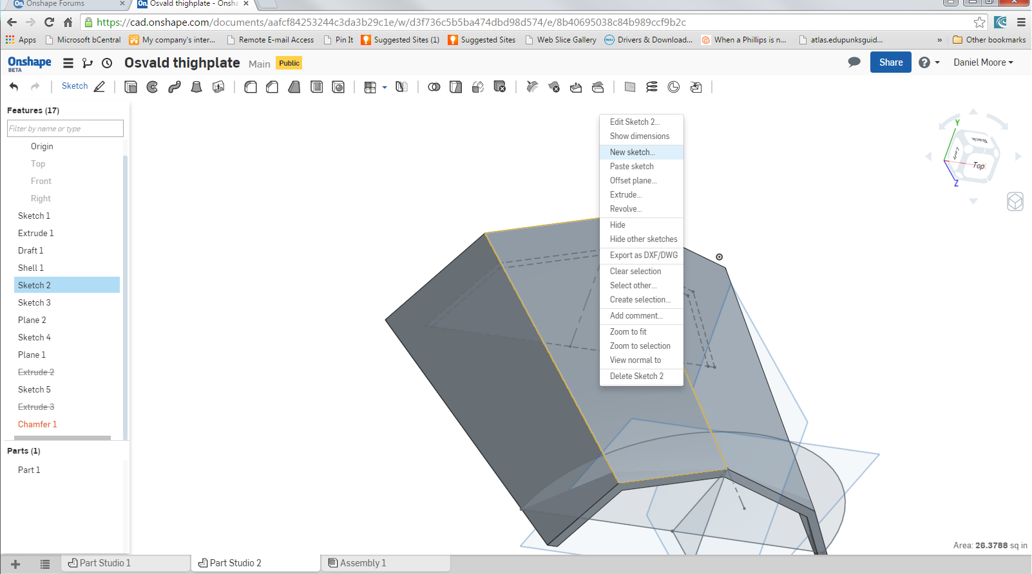Viewport: 1032px width, 574px height.
Task: Select suppressed Extrude 2 feature
Action: 36,372
